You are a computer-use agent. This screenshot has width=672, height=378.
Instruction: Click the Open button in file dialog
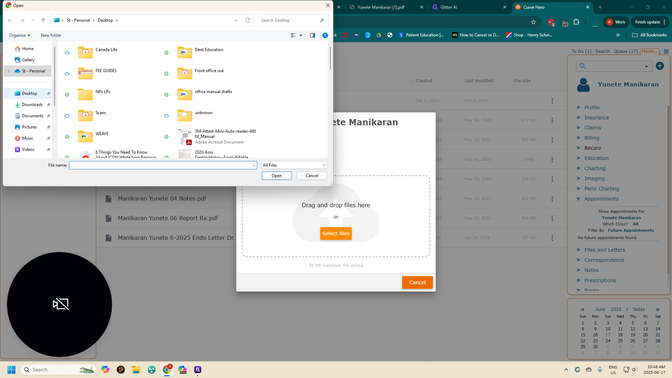pos(276,176)
